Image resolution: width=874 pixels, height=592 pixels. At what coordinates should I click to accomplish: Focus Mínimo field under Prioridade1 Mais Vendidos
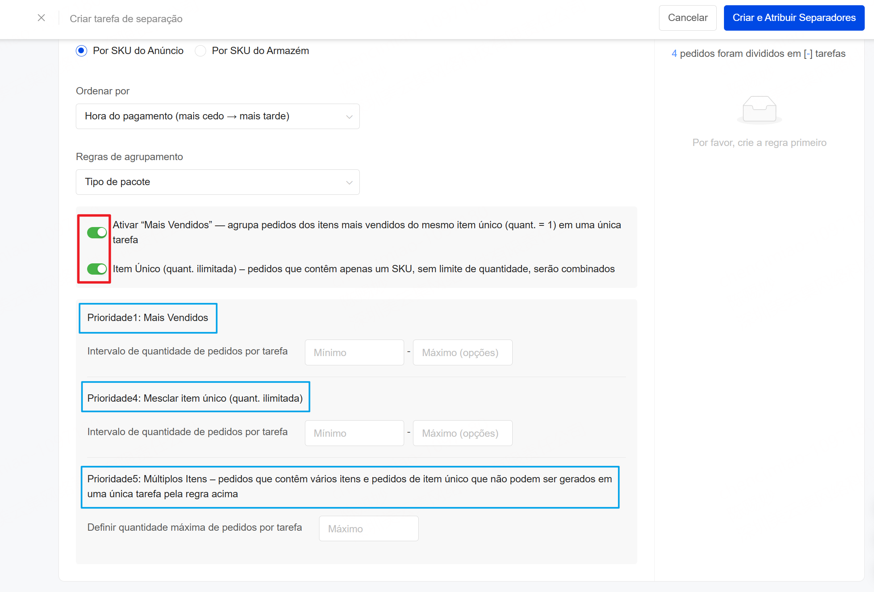pyautogui.click(x=354, y=352)
